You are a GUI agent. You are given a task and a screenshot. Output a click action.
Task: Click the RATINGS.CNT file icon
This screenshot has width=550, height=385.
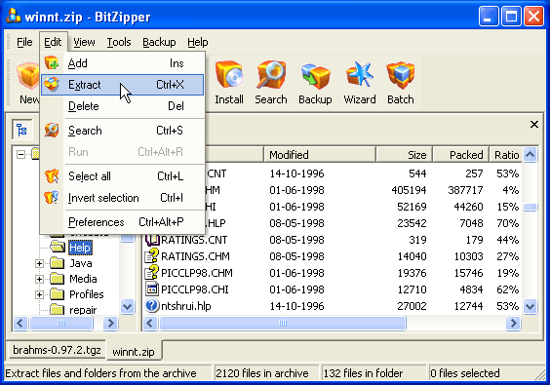152,240
